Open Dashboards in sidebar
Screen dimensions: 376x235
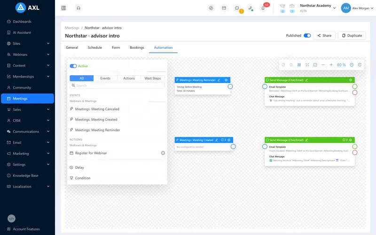[x=28, y=22]
